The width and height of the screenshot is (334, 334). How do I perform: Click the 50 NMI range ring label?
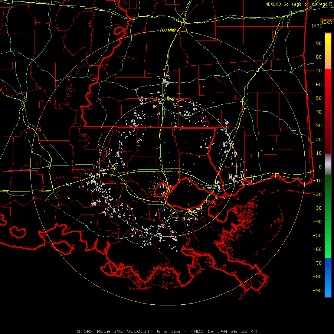pos(168,99)
